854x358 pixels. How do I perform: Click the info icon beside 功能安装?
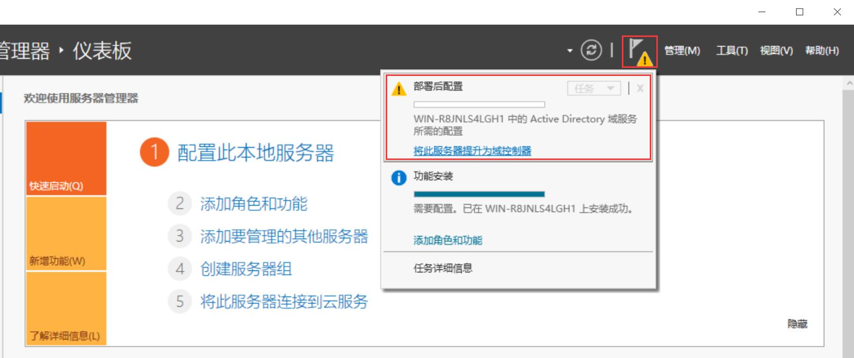pos(398,177)
